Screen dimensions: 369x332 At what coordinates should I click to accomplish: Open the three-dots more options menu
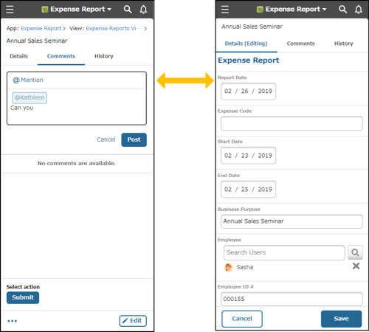[12, 321]
